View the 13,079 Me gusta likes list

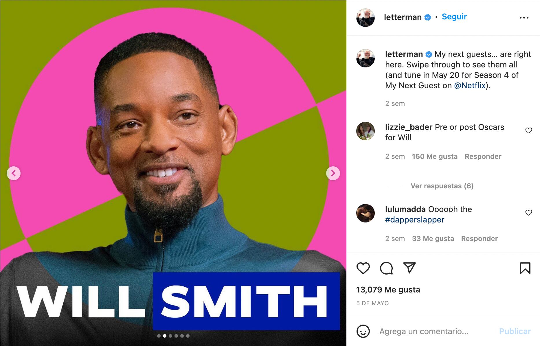click(x=388, y=290)
